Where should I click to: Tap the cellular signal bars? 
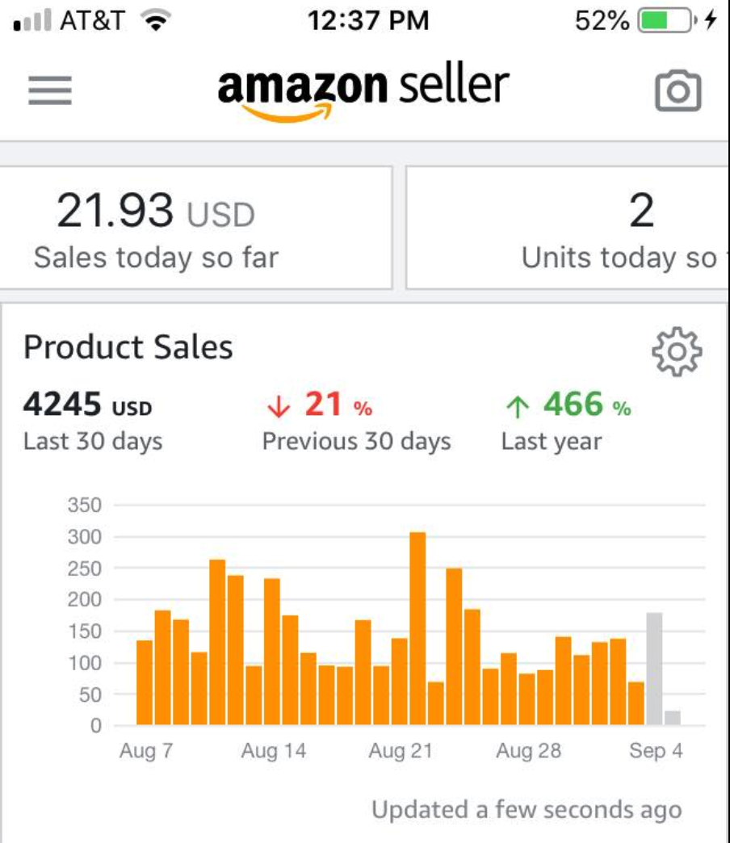32,20
